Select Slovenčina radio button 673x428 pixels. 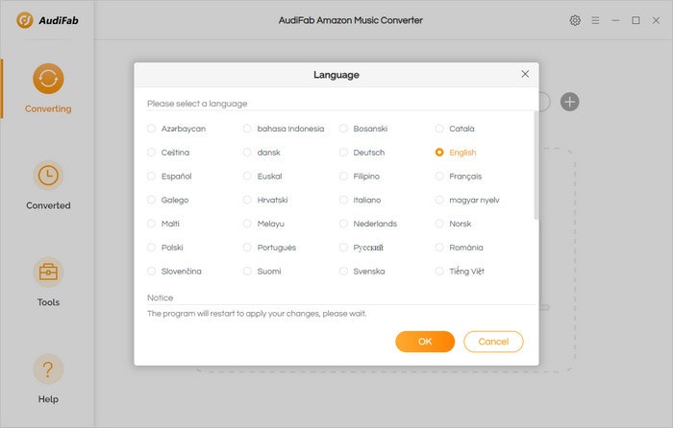[x=151, y=272]
